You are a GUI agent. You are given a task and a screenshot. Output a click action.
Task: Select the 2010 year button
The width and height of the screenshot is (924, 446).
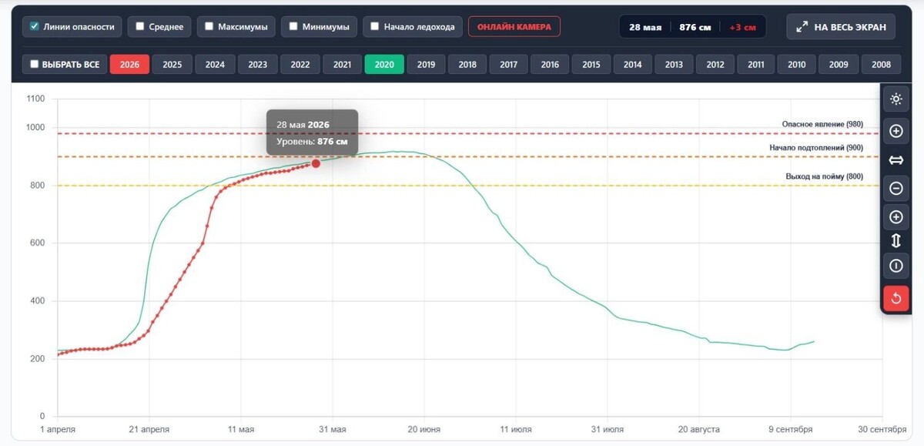click(797, 65)
